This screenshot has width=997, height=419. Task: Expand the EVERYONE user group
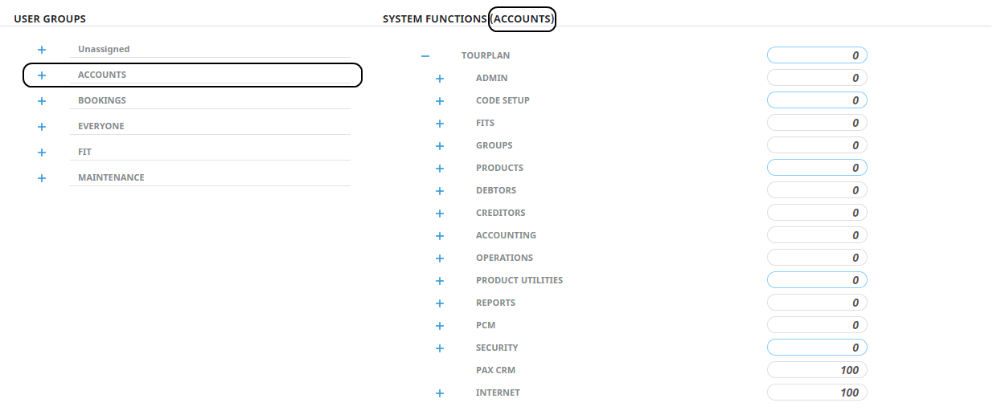pyautogui.click(x=42, y=127)
